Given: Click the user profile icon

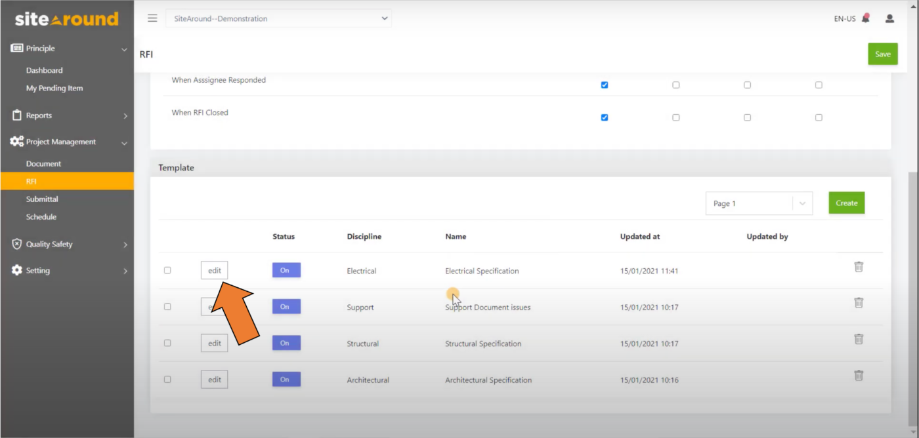Looking at the screenshot, I should point(890,18).
